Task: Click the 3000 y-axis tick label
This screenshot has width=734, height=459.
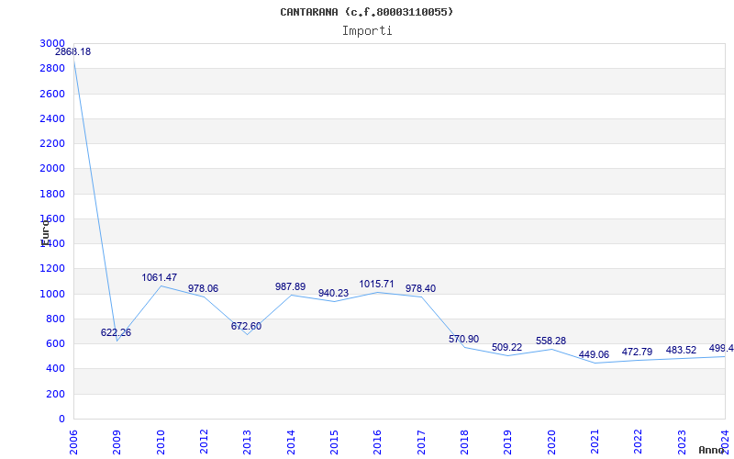Action: [x=52, y=43]
